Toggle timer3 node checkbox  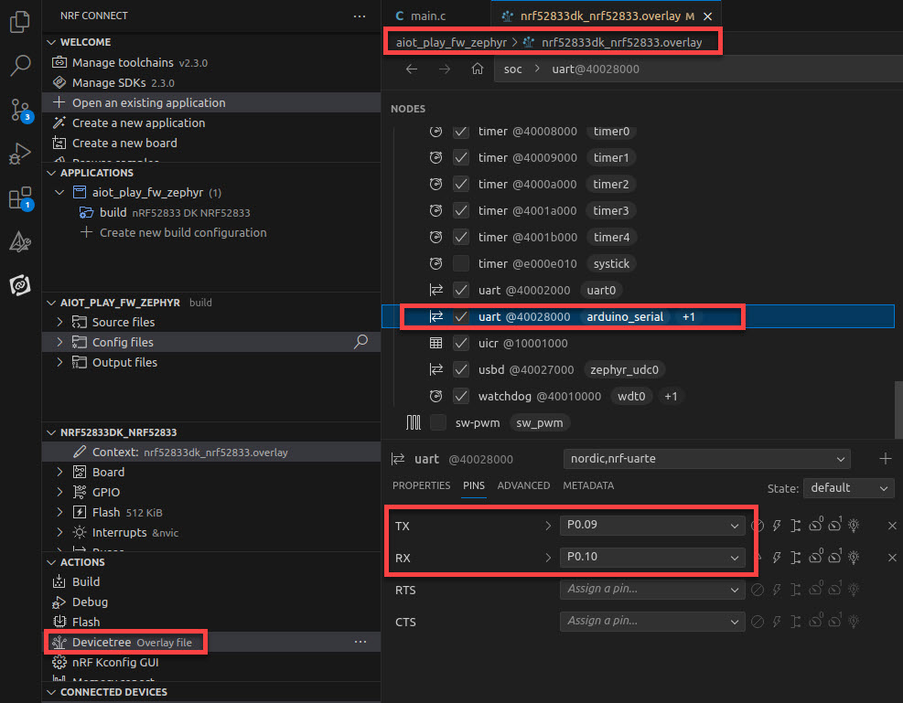(461, 210)
